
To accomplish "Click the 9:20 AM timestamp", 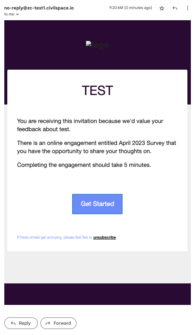I will [131, 8].
